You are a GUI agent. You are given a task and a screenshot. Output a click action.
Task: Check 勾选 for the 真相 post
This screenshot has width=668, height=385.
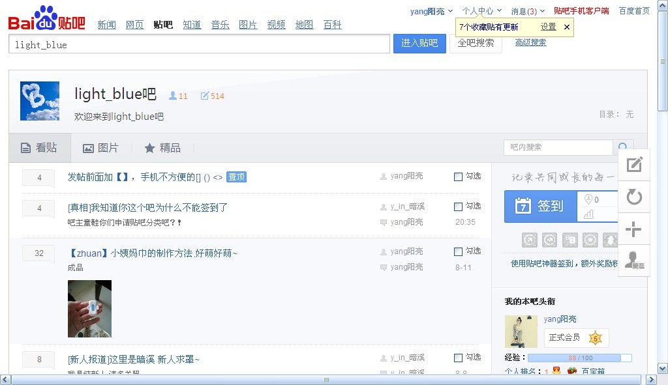coord(458,207)
